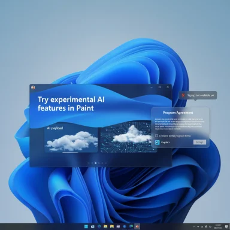Click the 'Program Agreement' heading
The width and height of the screenshot is (230, 230).
pyautogui.click(x=178, y=113)
